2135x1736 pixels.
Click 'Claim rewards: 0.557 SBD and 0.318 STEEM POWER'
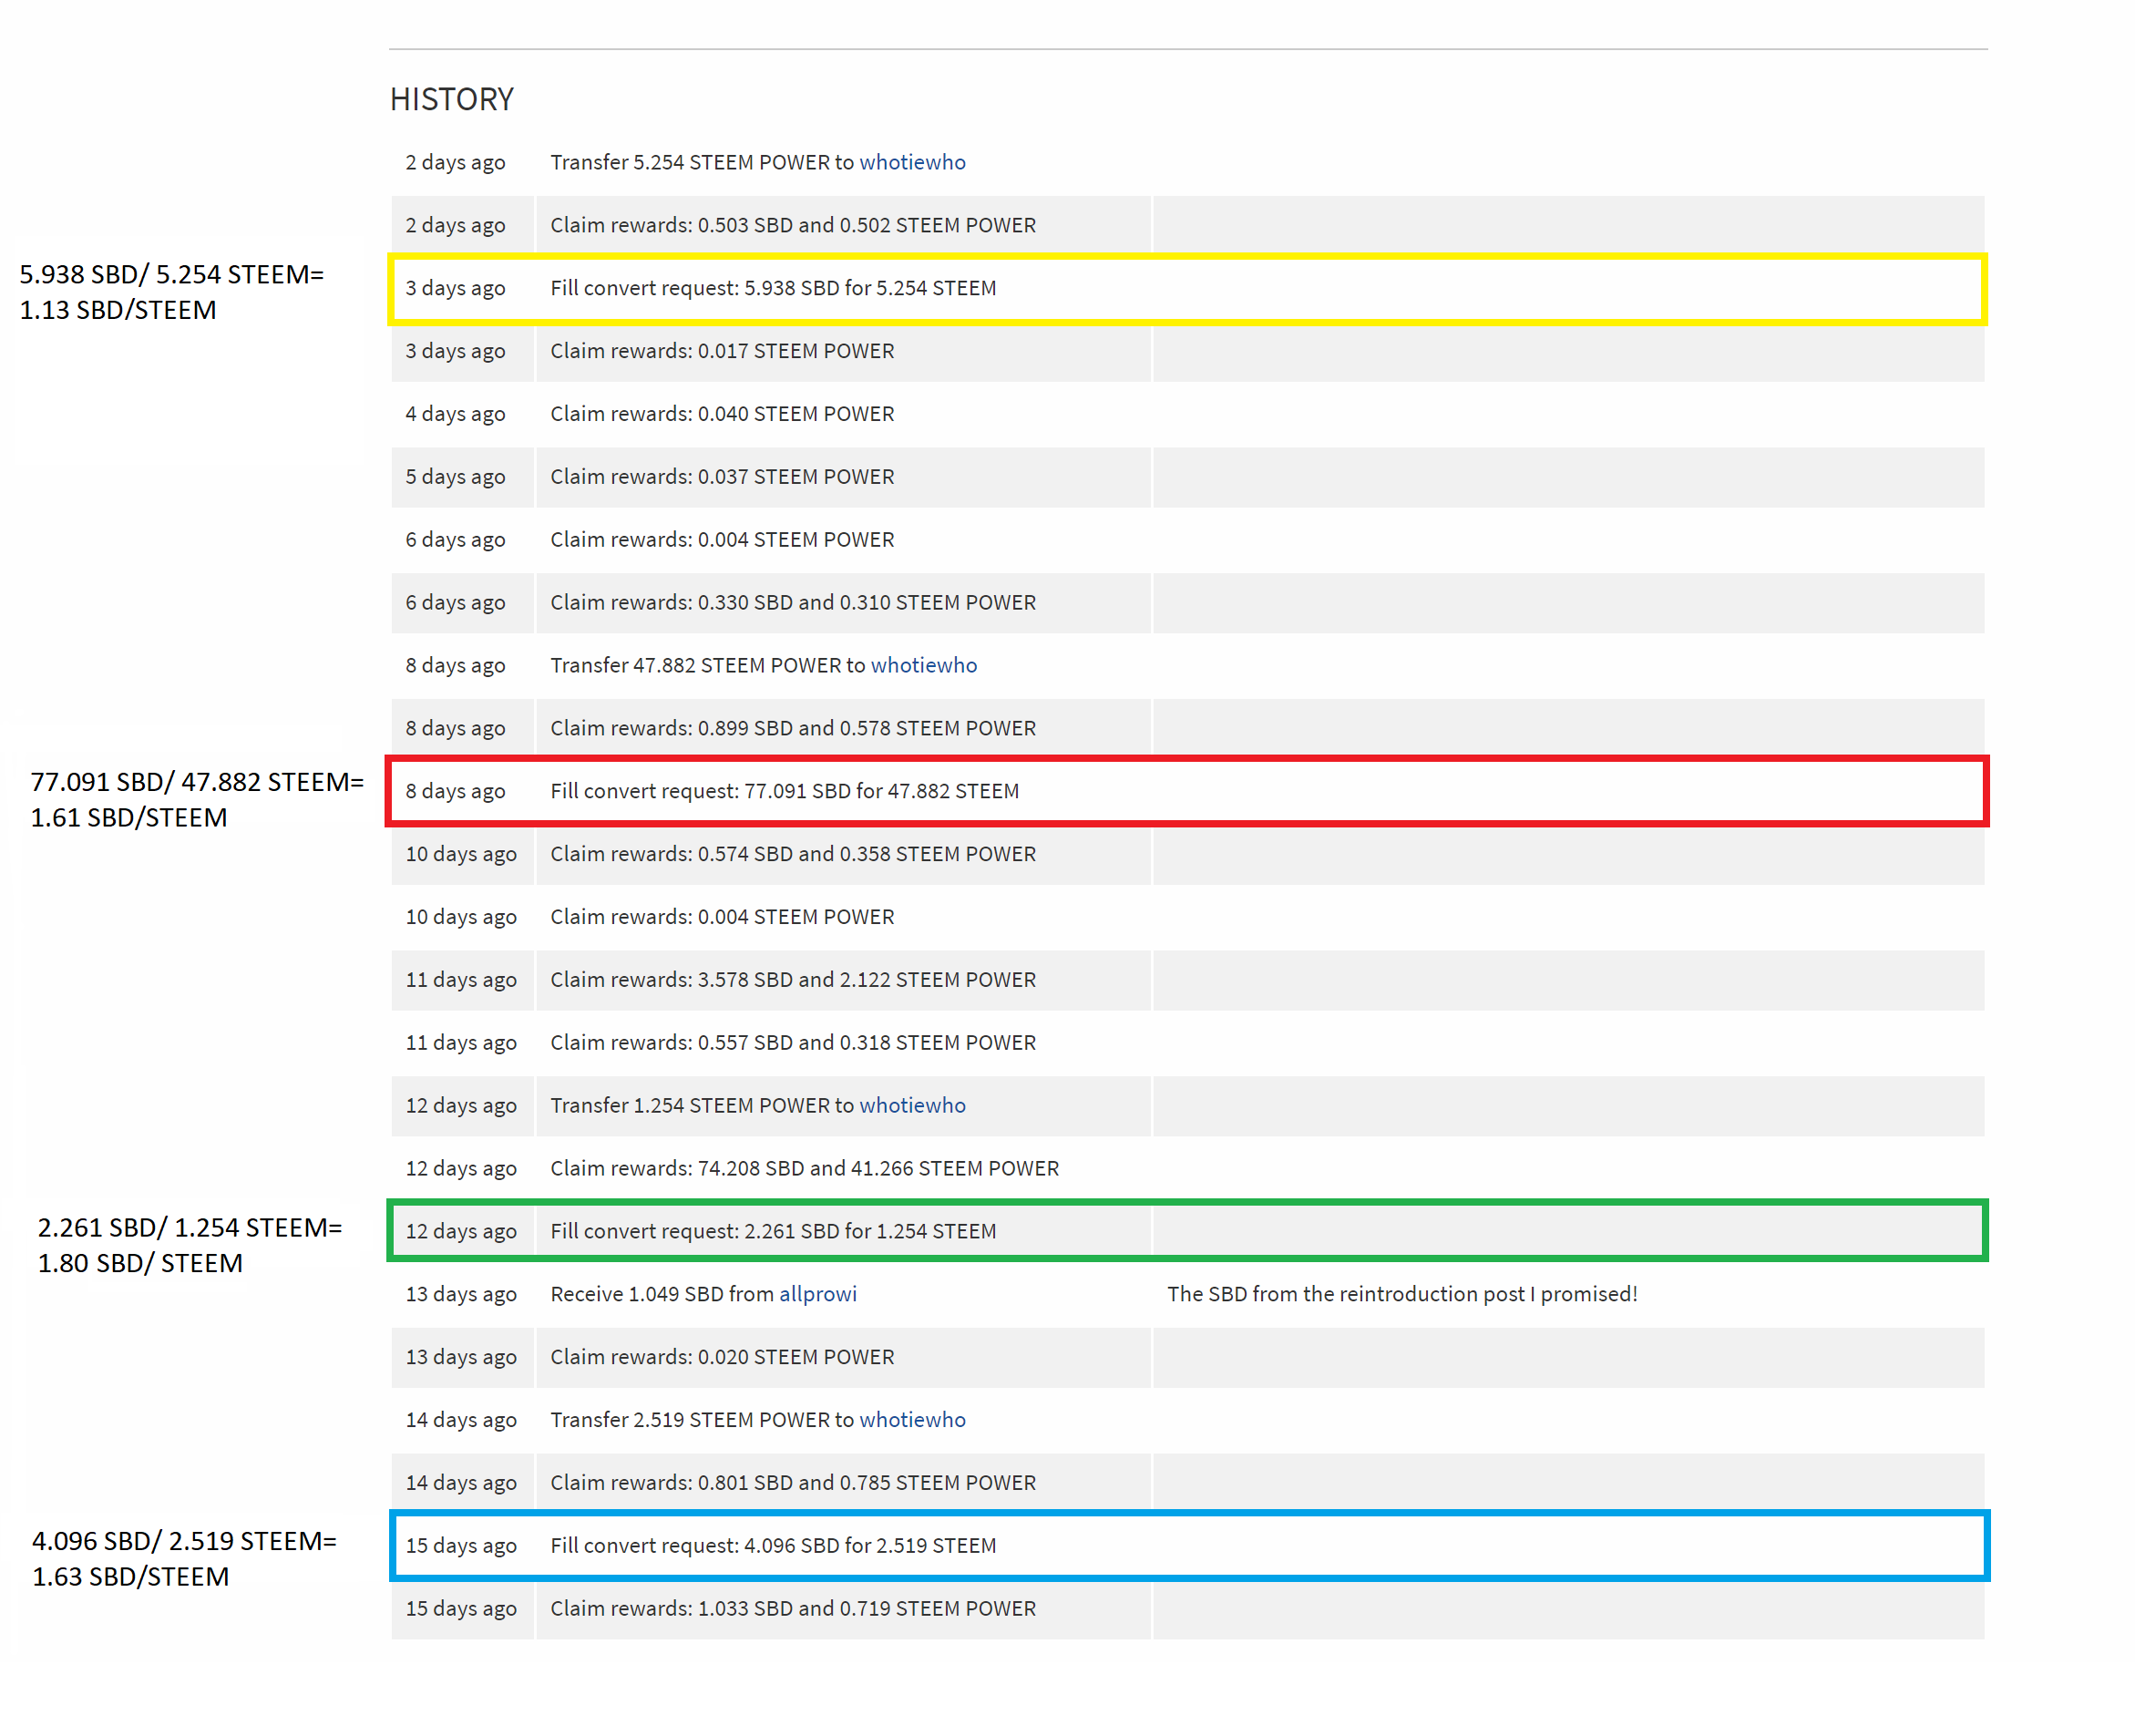tap(793, 1042)
